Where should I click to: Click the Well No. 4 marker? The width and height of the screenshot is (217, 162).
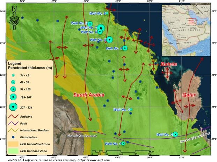(x=125, y=48)
